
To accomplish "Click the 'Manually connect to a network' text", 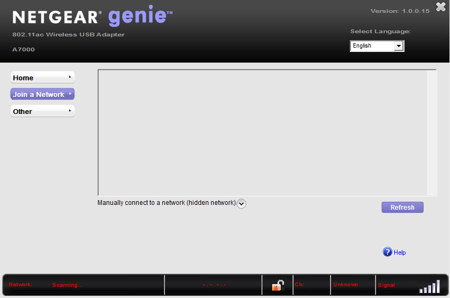I will click(166, 203).
